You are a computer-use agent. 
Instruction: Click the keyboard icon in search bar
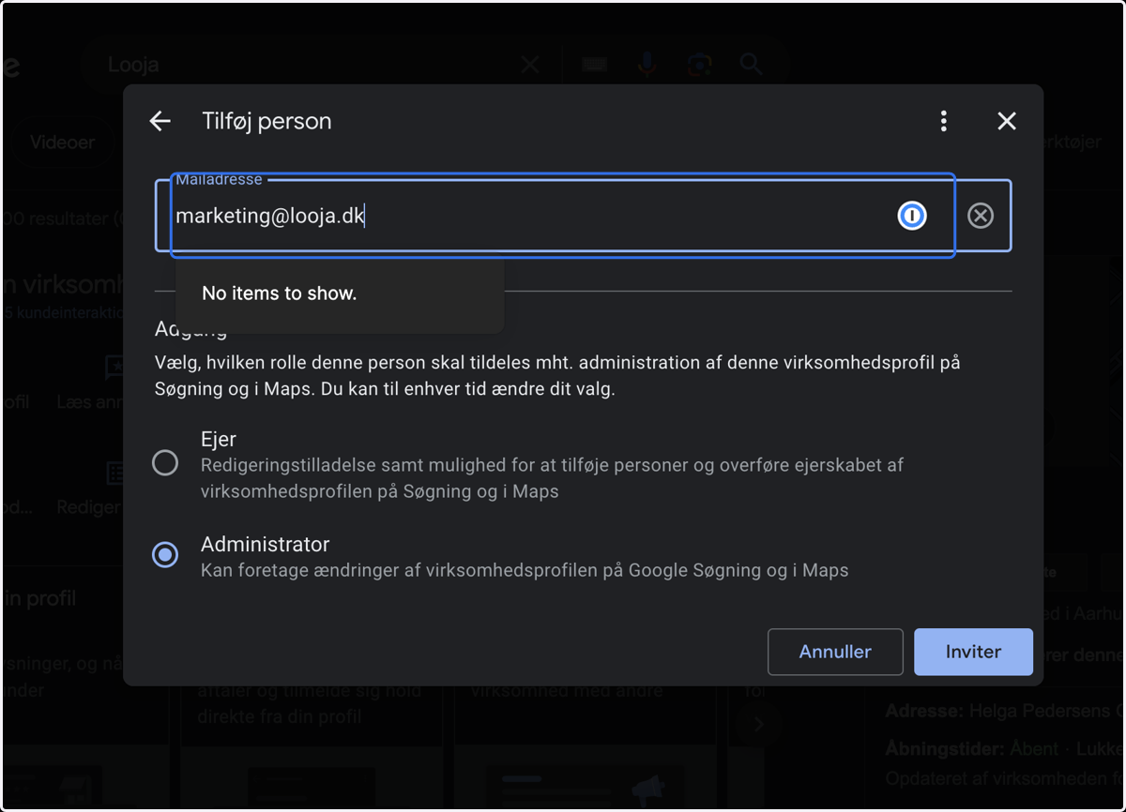(593, 64)
